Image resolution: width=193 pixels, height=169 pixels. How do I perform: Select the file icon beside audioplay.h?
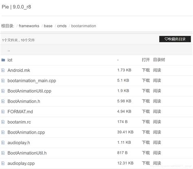[3, 143]
